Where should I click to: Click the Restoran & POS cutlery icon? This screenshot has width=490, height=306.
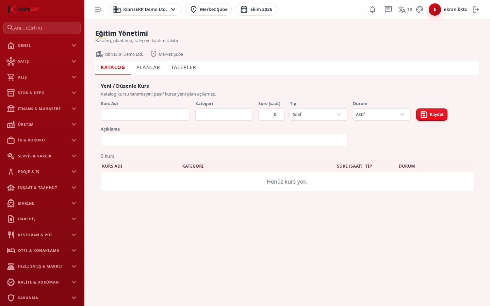[11, 235]
